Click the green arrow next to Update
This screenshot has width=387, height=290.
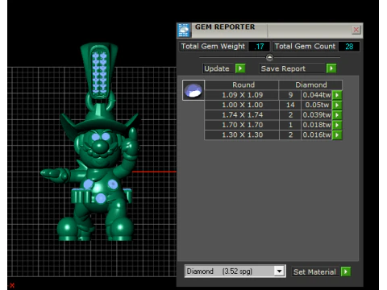click(x=240, y=68)
